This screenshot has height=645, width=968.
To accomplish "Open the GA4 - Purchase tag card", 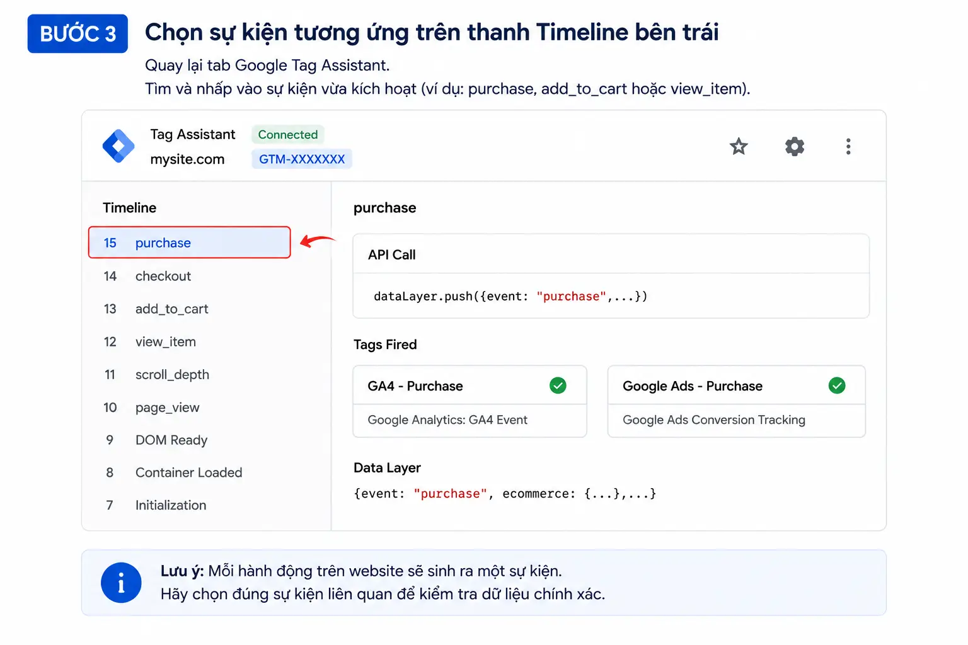I will pos(470,401).
